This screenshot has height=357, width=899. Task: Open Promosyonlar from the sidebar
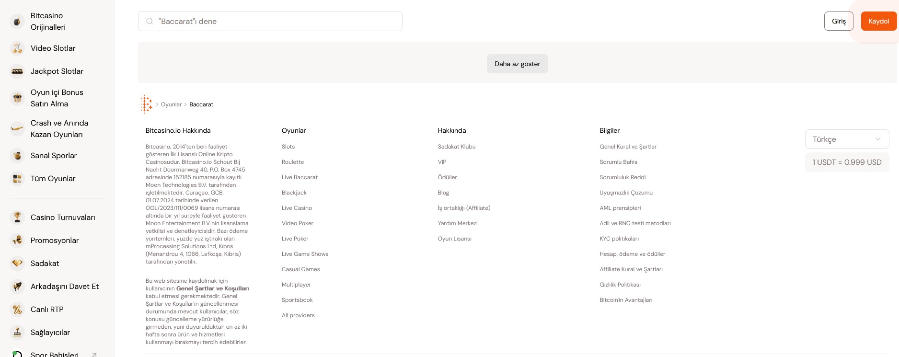point(55,241)
